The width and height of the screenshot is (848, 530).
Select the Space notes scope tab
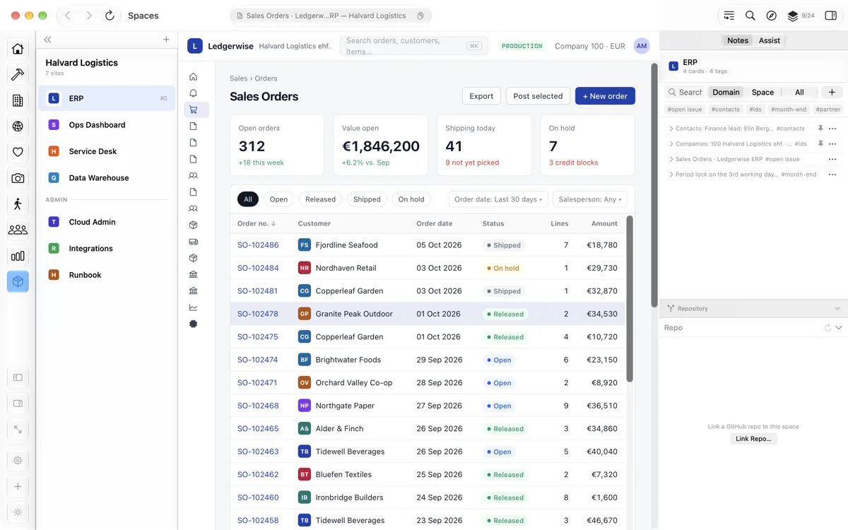[x=762, y=92]
